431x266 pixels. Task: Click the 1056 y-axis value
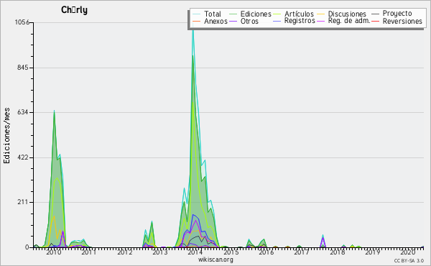pyautogui.click(x=22, y=22)
